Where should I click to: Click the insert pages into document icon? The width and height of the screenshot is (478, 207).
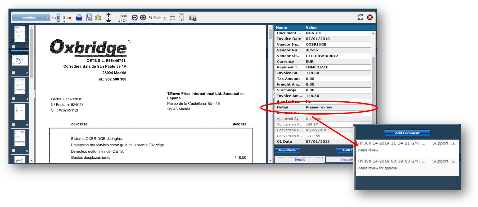(56, 18)
